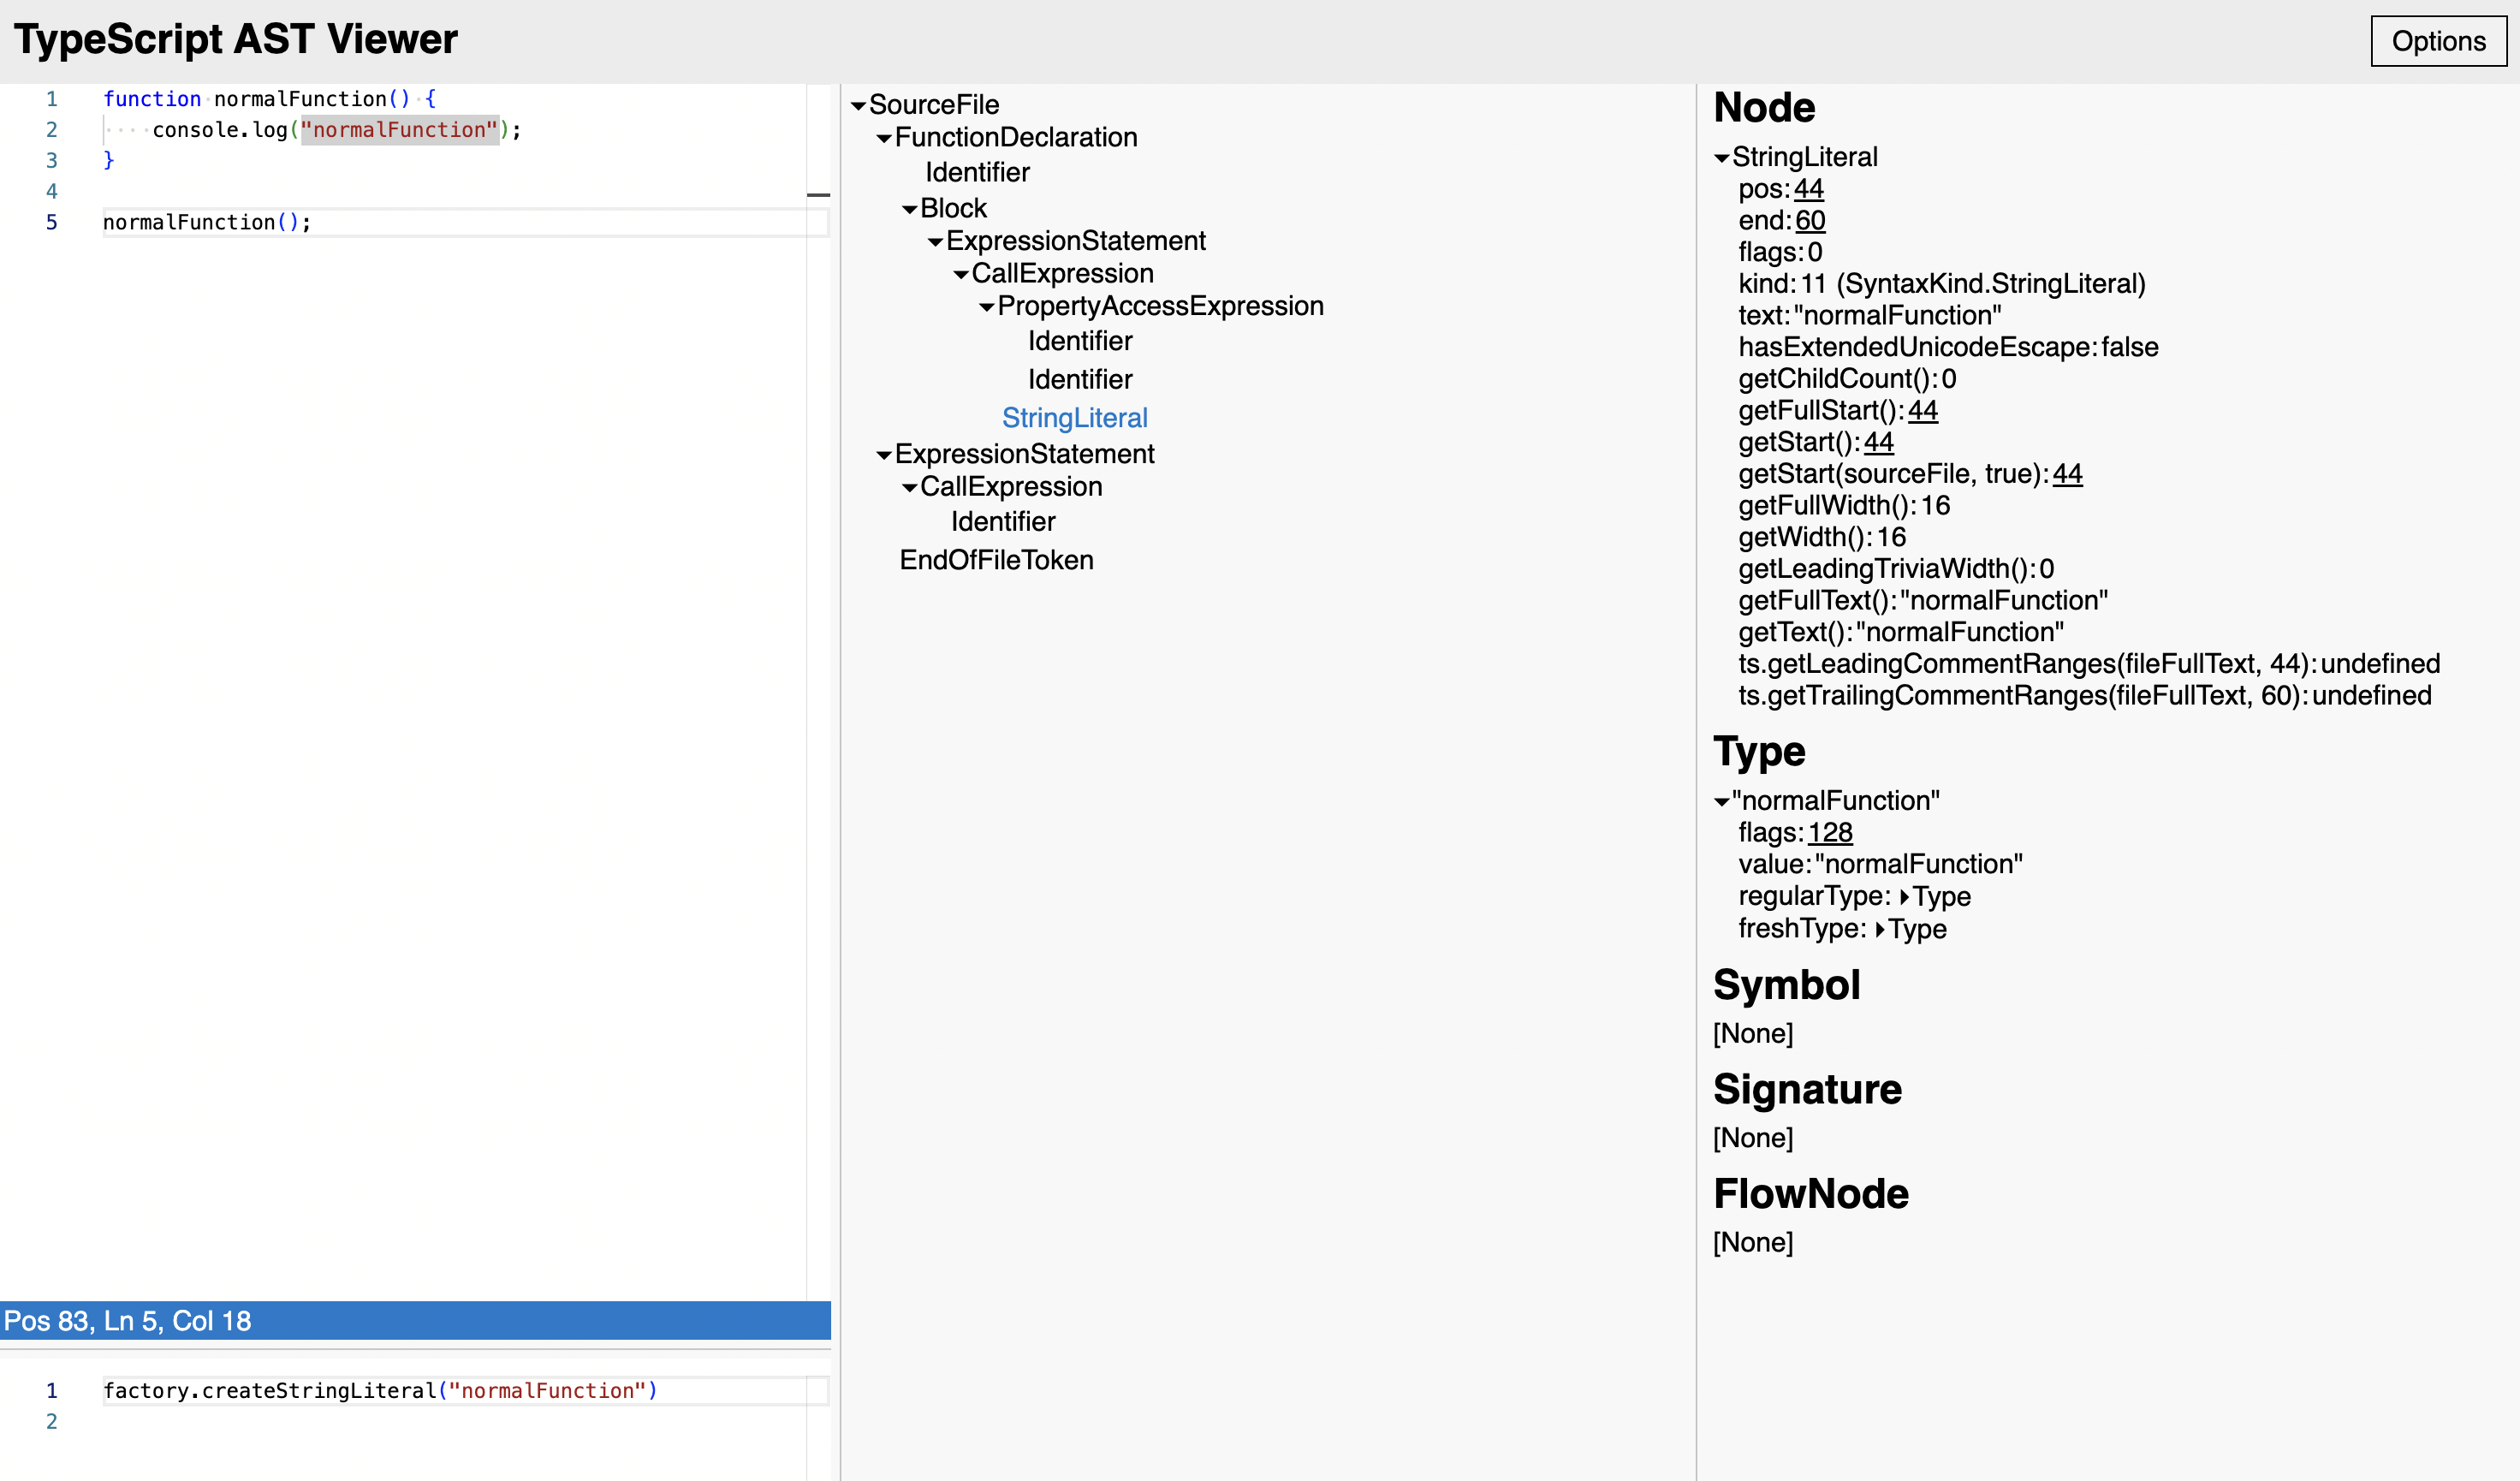
Task: Collapse the PropertyAccessExpression node
Action: tap(987, 307)
